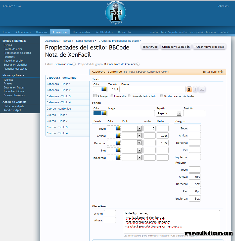Open the Aplicaciones tab
This screenshot has width=235, height=241.
click(23, 32)
